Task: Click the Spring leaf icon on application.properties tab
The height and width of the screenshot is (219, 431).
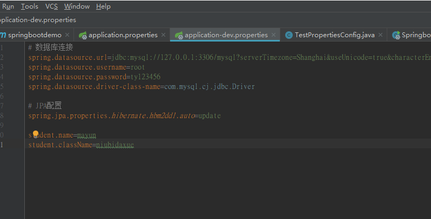Action: point(83,35)
